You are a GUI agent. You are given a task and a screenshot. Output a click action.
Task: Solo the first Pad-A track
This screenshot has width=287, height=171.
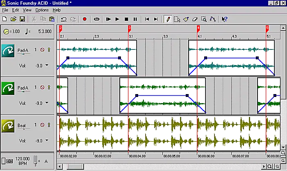pos(49,49)
